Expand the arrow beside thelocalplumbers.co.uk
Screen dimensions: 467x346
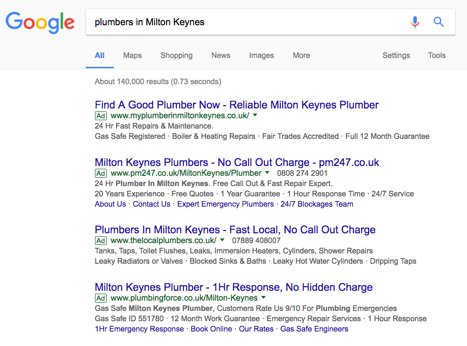(x=222, y=240)
